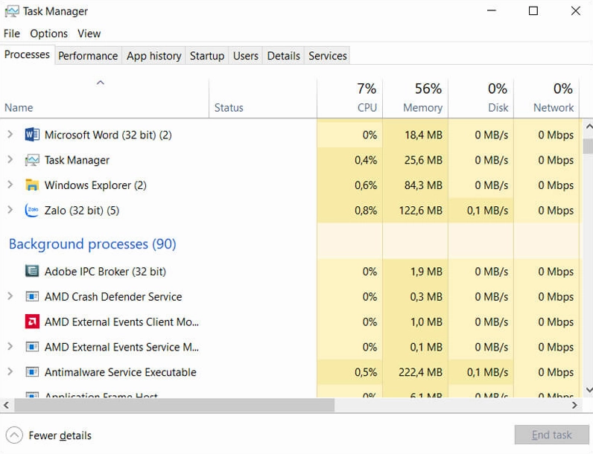Select the Background processes (90) header
The width and height of the screenshot is (593, 454).
pos(92,244)
